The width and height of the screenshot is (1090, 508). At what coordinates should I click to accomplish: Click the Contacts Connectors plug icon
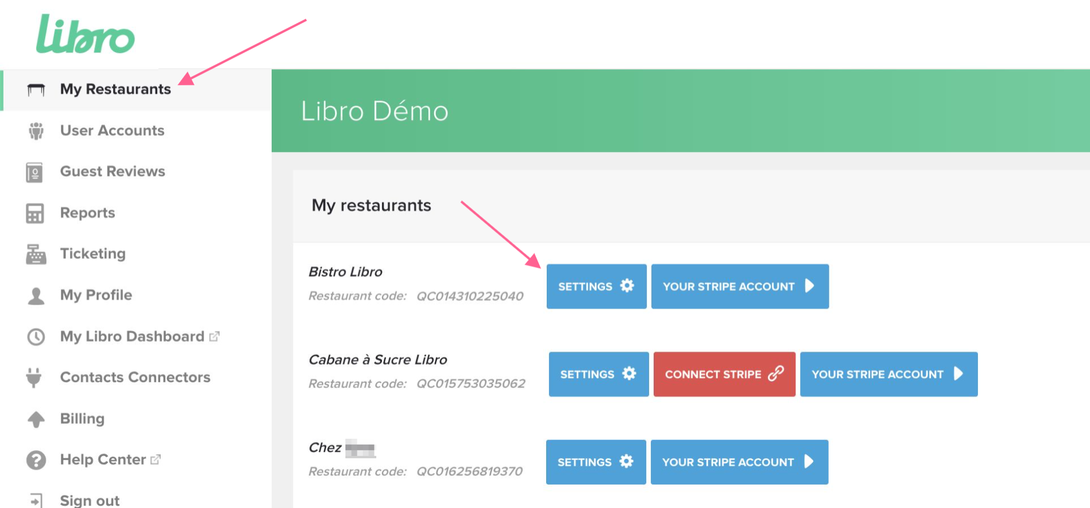pos(34,378)
